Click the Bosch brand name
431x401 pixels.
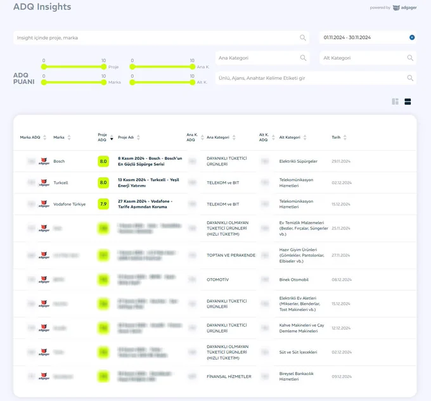click(x=59, y=162)
